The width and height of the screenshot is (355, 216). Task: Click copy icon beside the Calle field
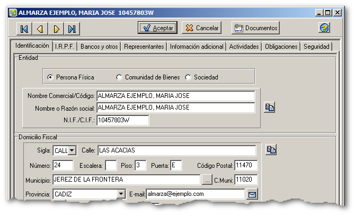click(272, 150)
